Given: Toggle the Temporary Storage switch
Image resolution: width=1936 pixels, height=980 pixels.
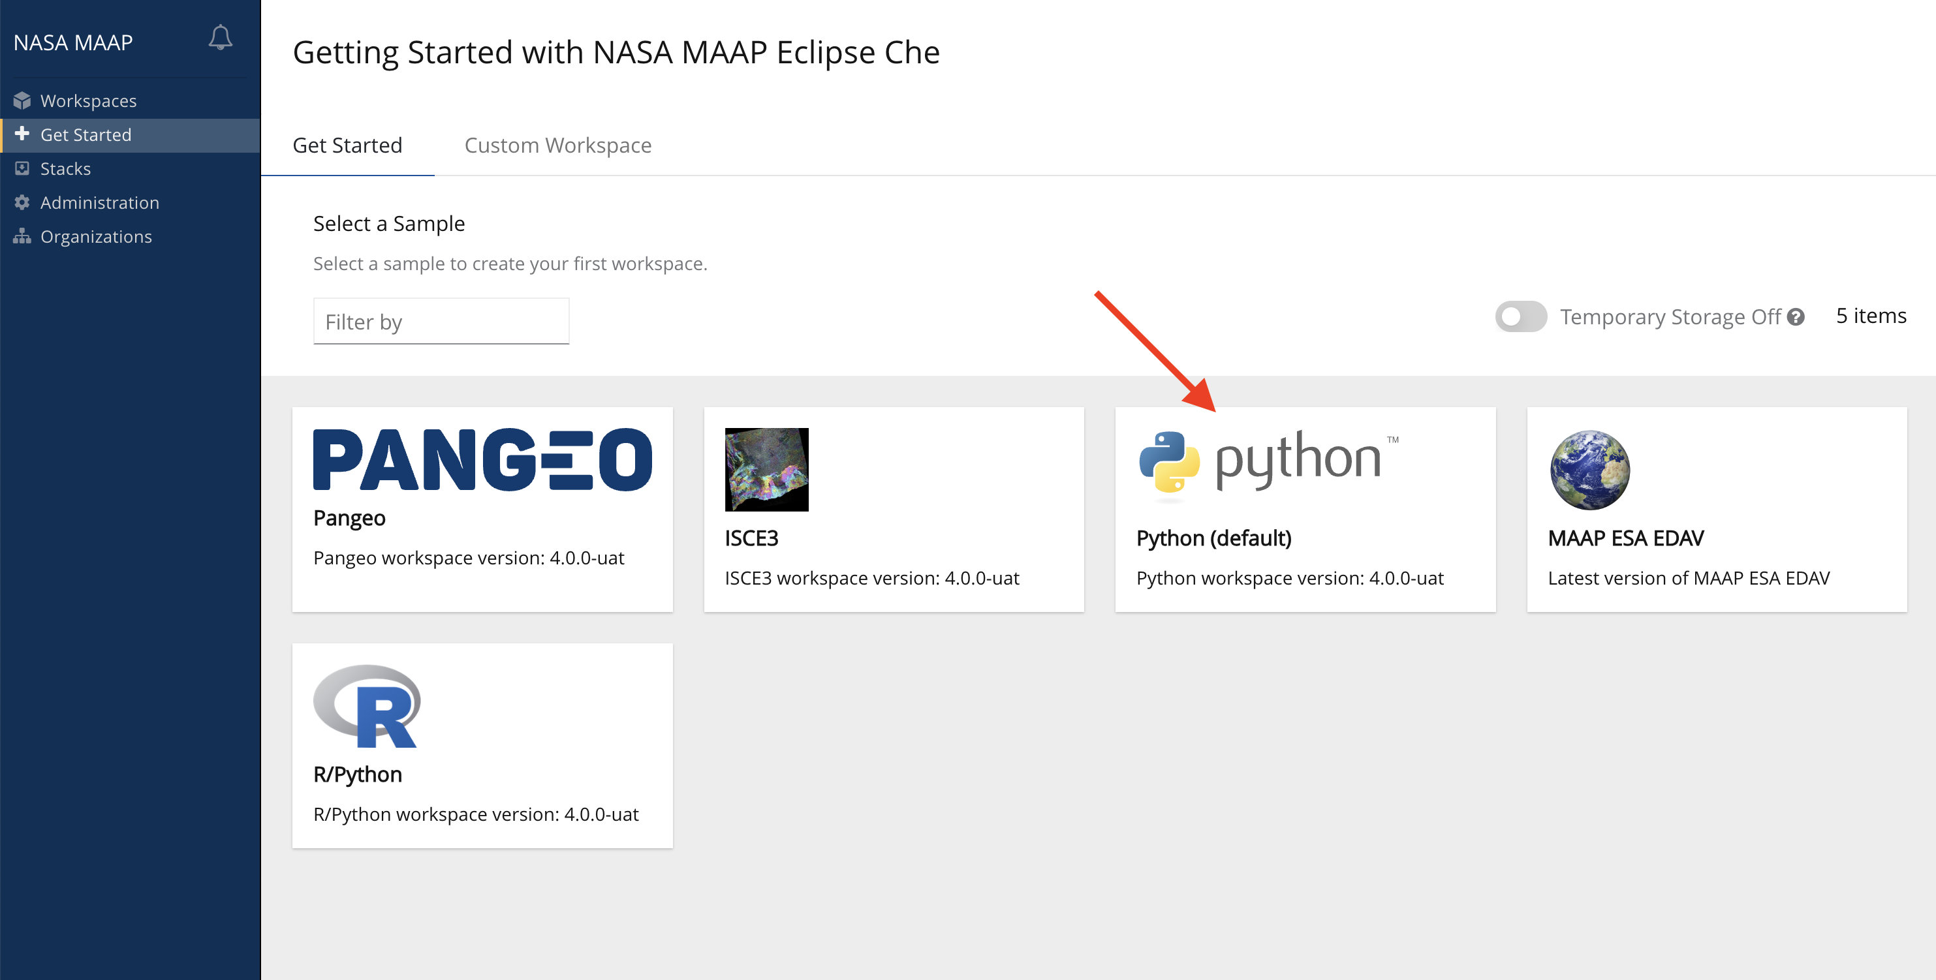Looking at the screenshot, I should (x=1520, y=316).
